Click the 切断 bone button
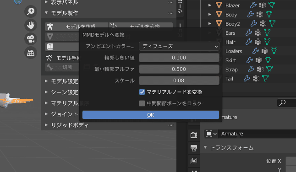The height and width of the screenshot is (172, 296). (x=62, y=67)
